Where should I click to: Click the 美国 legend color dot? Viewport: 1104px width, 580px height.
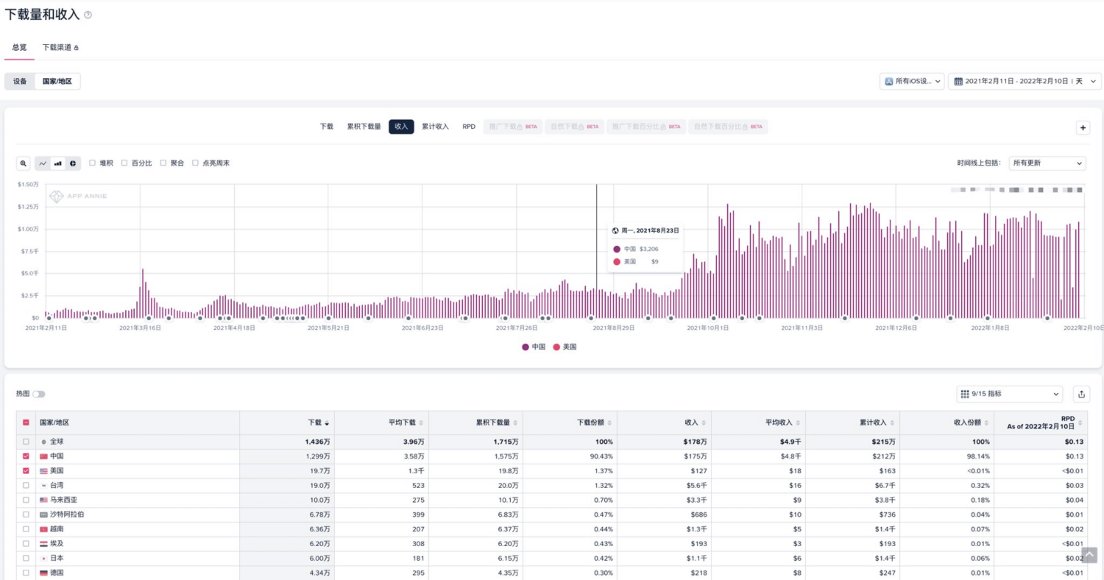point(556,347)
